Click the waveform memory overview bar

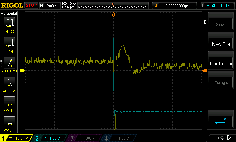113,6
